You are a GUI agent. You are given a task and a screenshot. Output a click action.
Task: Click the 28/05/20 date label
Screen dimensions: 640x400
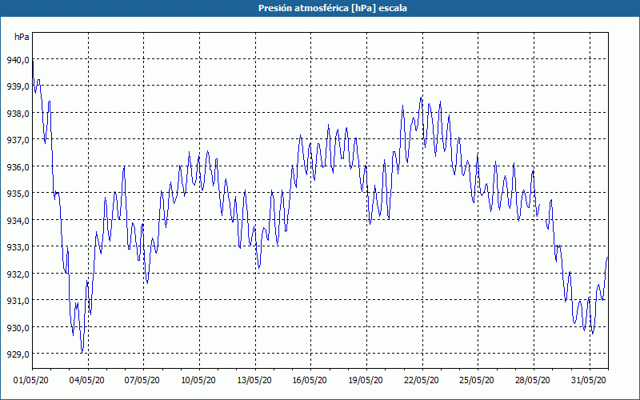(x=533, y=380)
